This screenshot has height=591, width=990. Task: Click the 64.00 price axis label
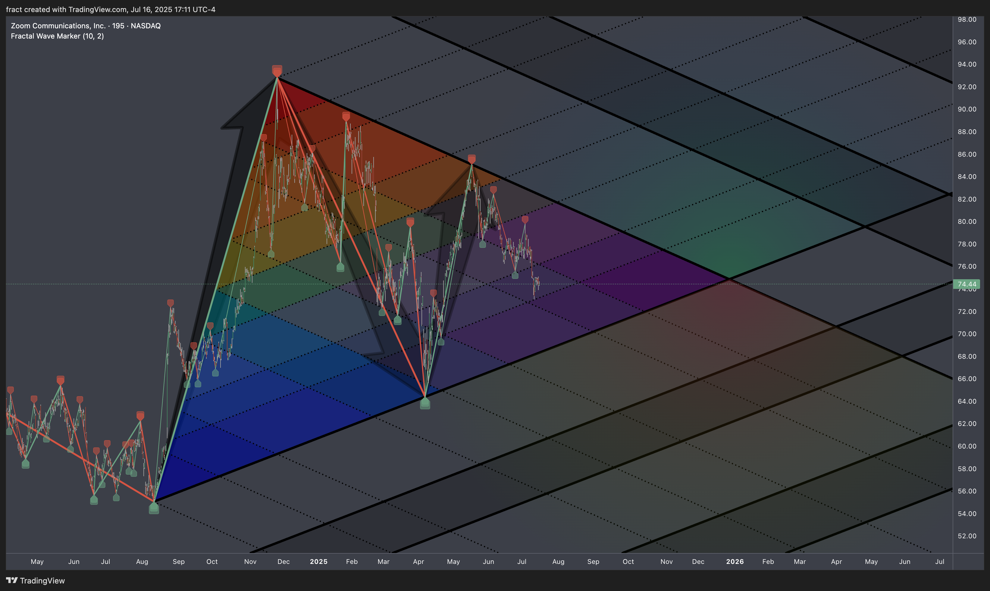[967, 401]
